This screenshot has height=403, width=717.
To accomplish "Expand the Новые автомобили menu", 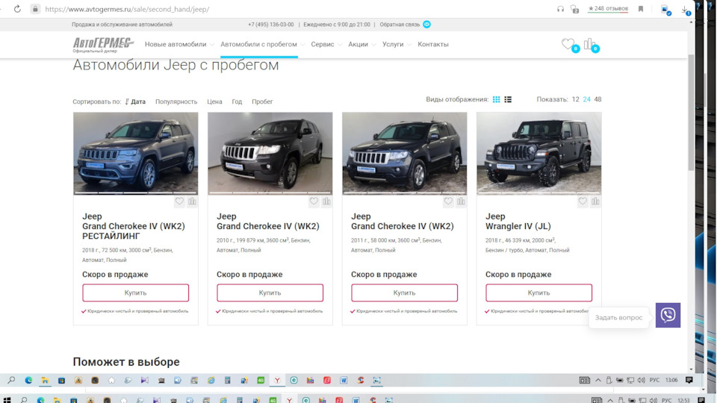I will (x=179, y=44).
